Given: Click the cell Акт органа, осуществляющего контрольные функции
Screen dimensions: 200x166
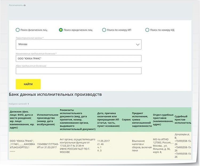Looking at the screenshot, I should pos(77,146).
